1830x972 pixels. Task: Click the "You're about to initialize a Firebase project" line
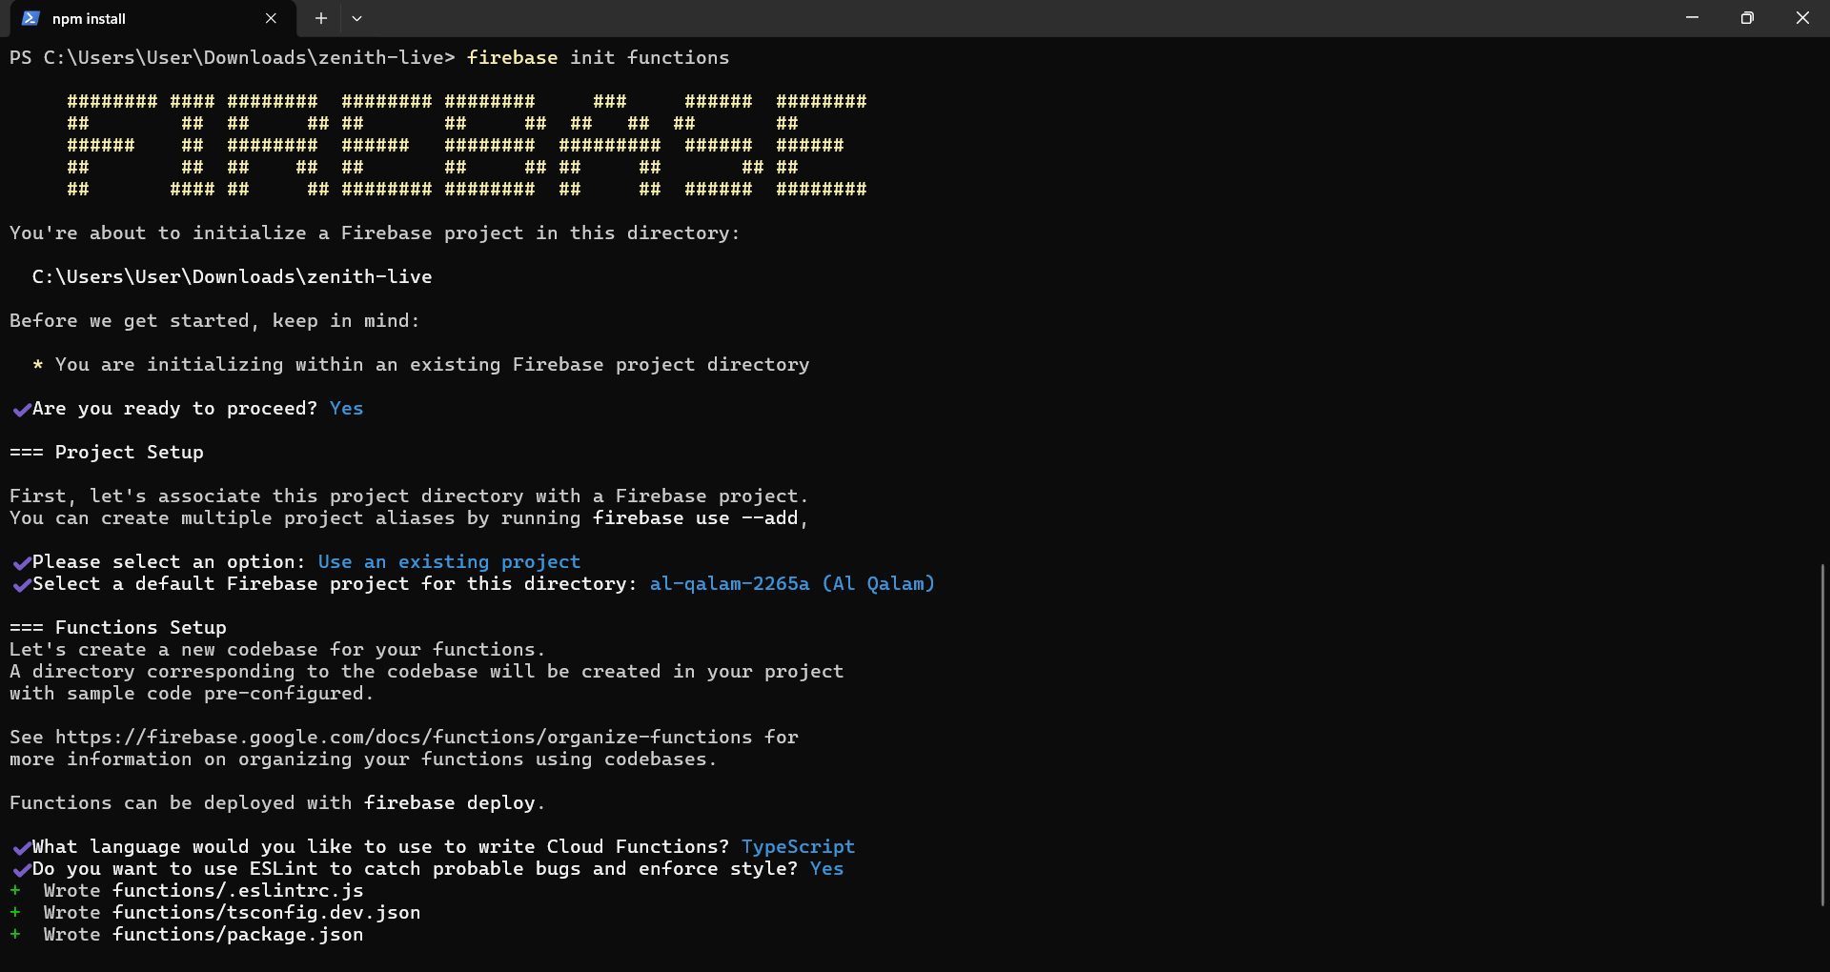click(375, 233)
